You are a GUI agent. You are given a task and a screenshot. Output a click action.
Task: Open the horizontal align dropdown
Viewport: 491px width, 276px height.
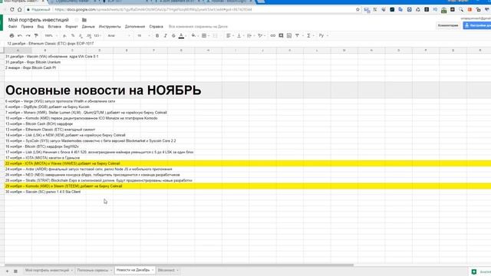click(x=229, y=36)
